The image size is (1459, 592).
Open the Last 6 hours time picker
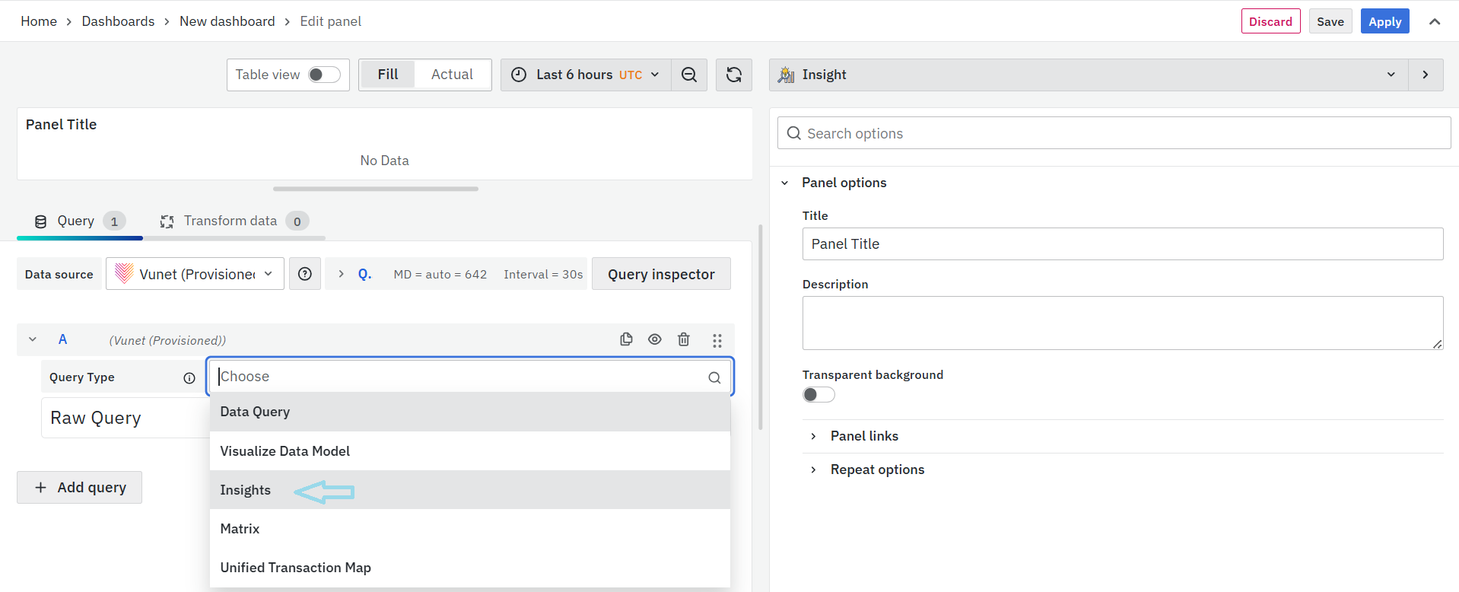pos(585,75)
